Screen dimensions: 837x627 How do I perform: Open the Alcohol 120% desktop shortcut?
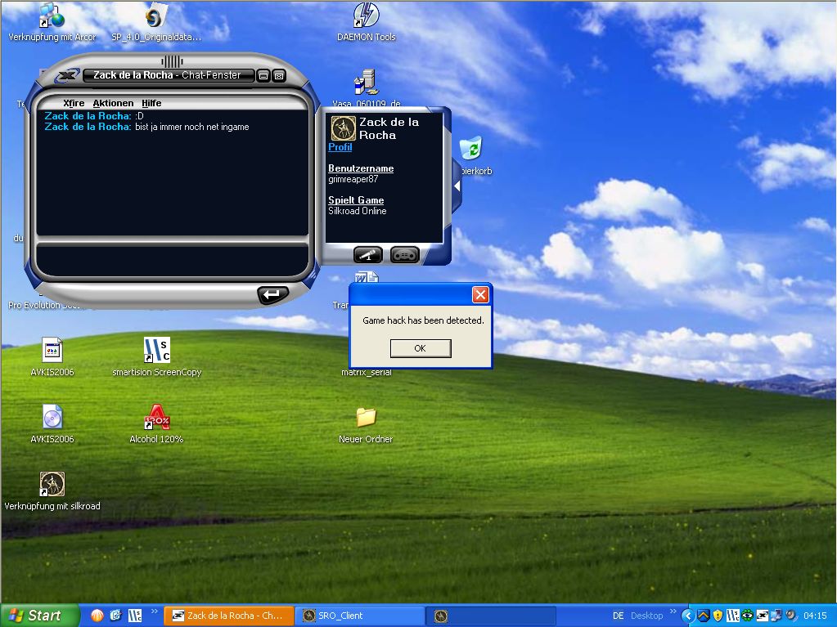156,419
